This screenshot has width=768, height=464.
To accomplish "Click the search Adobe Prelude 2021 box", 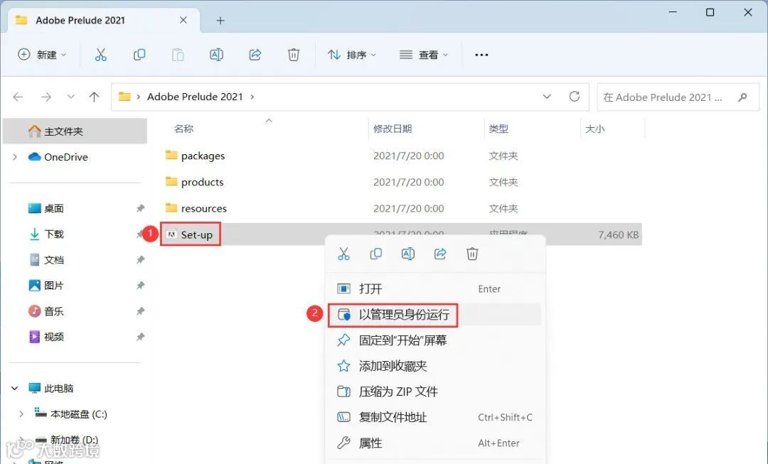I will [x=678, y=97].
